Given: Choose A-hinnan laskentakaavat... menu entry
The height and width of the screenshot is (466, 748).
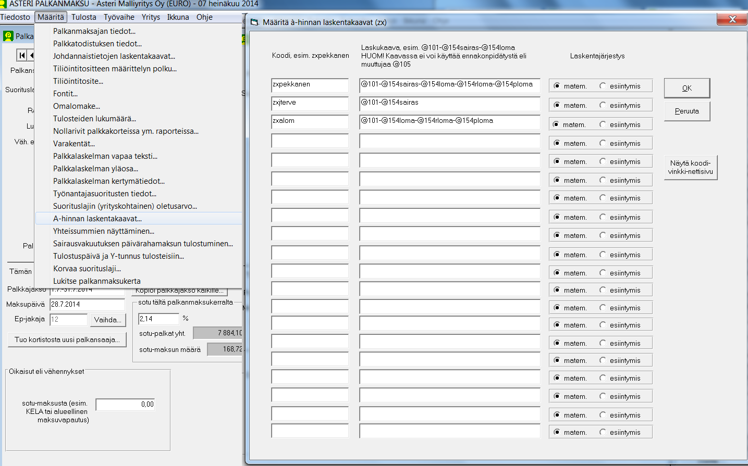Looking at the screenshot, I should tap(139, 219).
